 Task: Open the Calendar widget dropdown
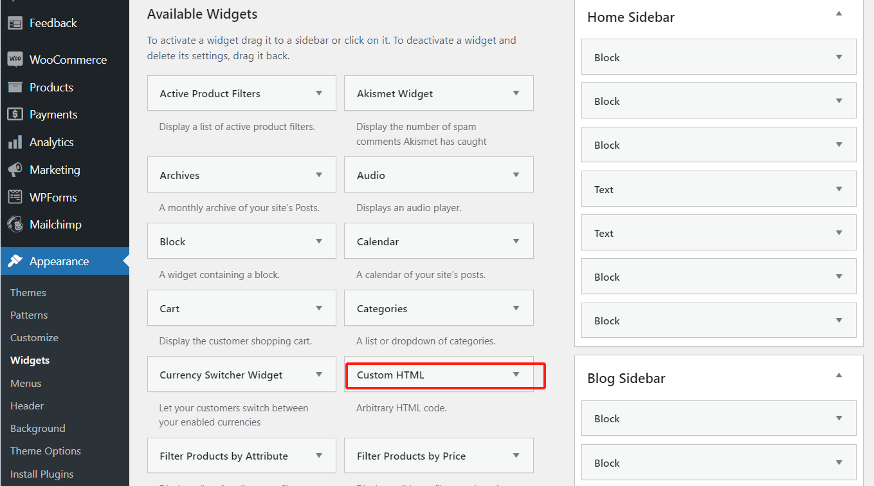pos(516,241)
